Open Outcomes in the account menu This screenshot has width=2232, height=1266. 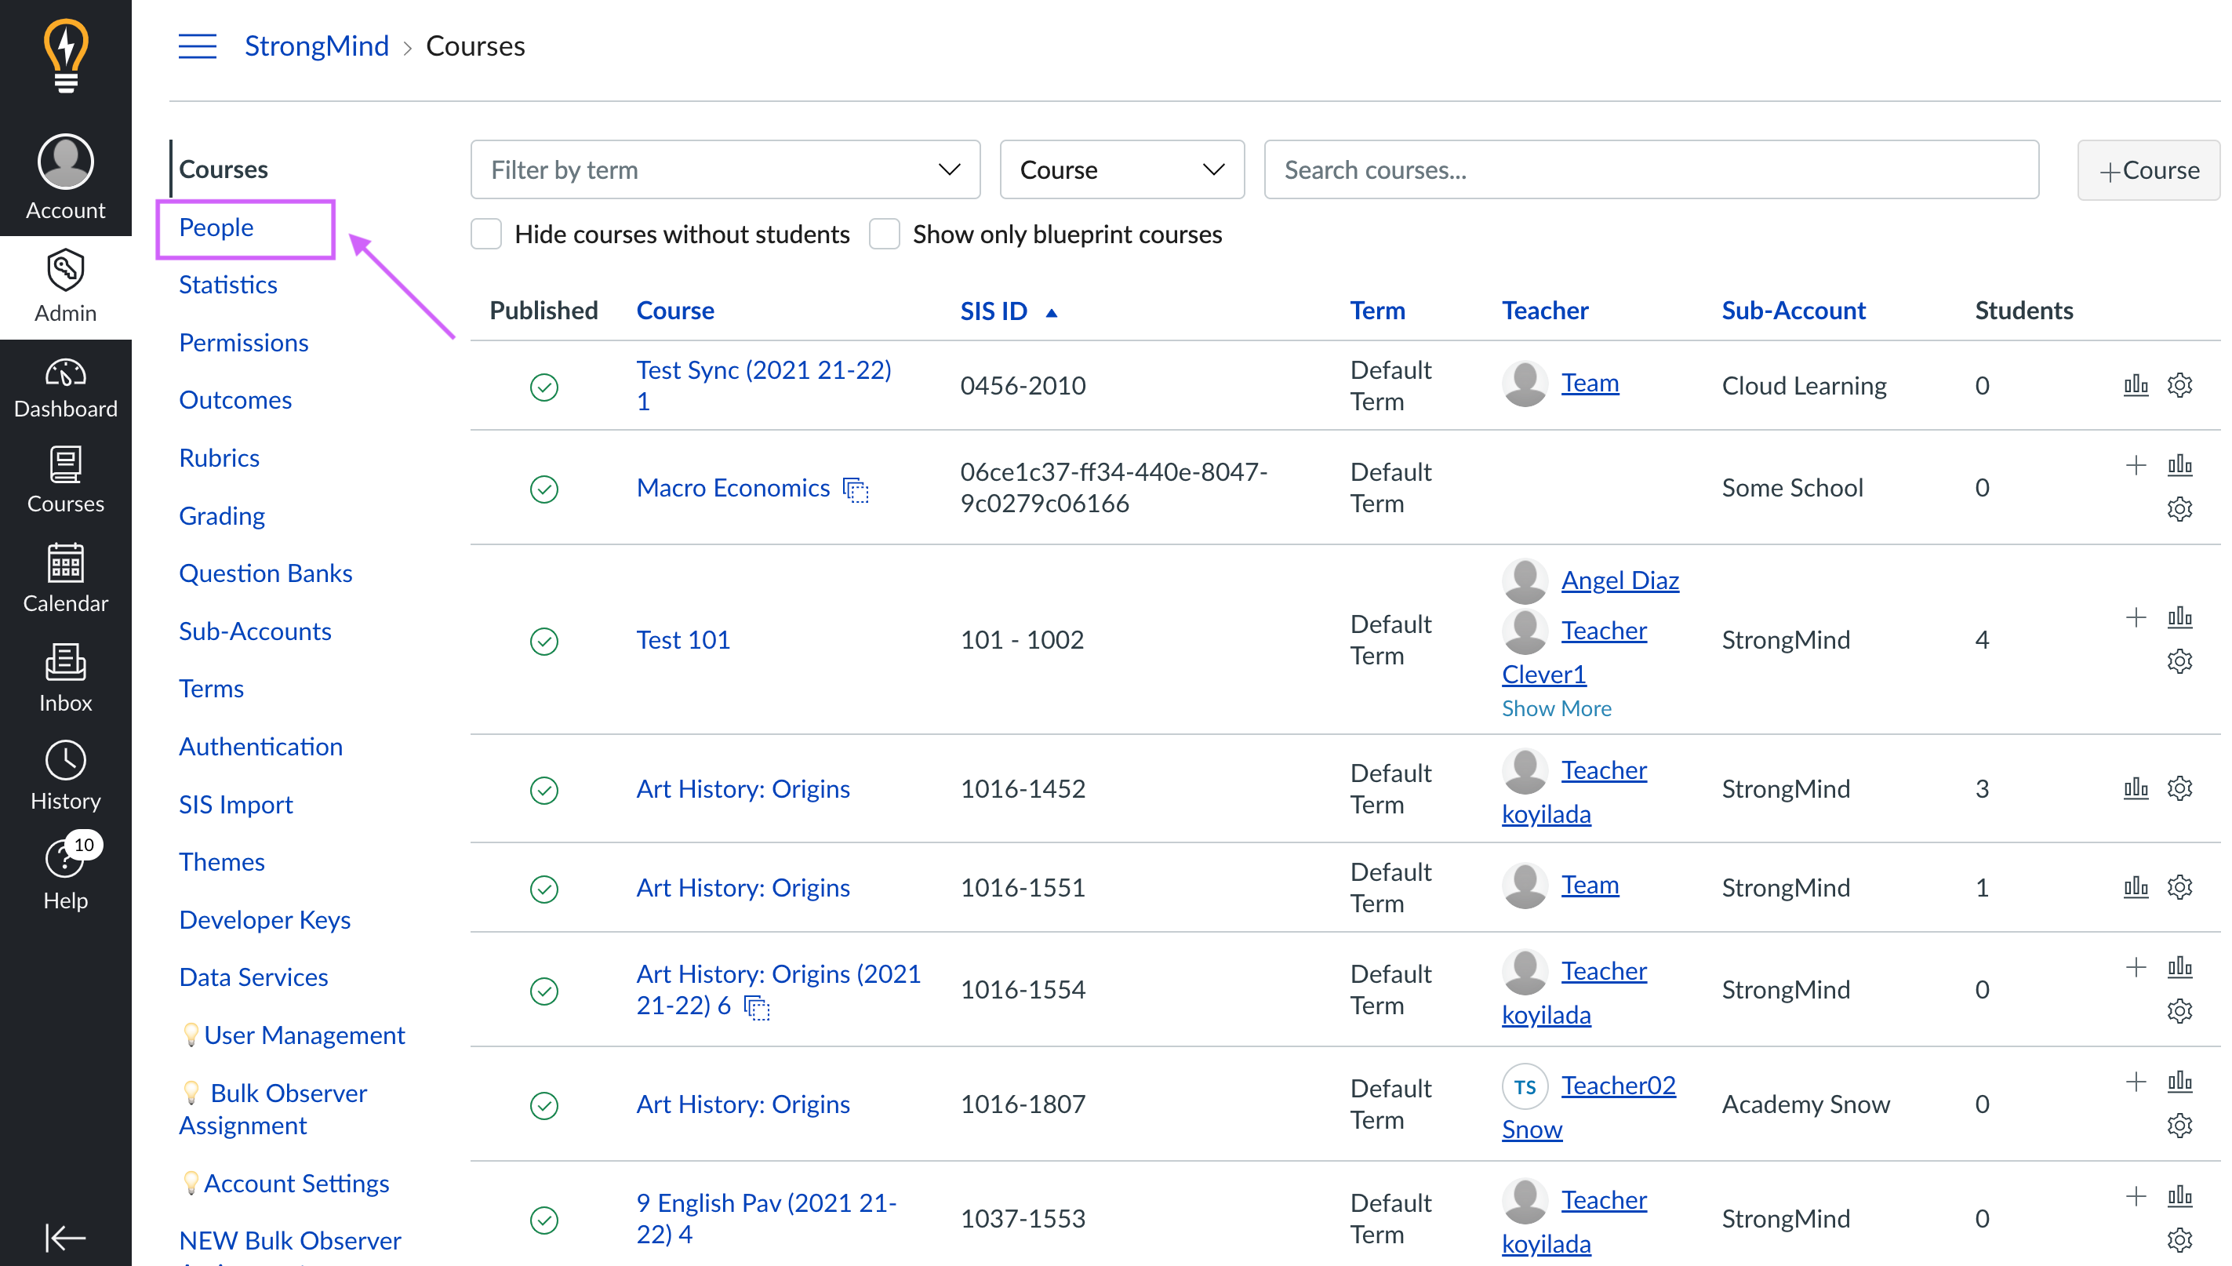[x=234, y=400]
